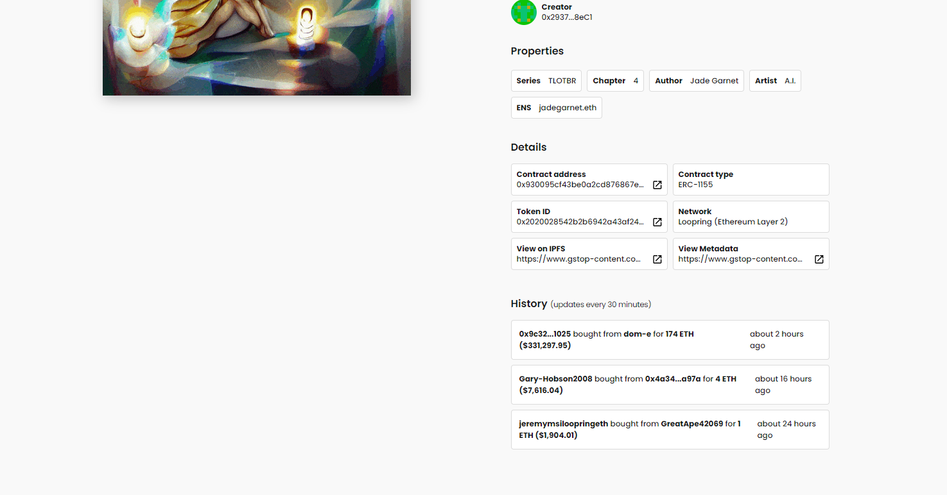
Task: Open View on IPFS external link icon
Action: [x=657, y=259]
